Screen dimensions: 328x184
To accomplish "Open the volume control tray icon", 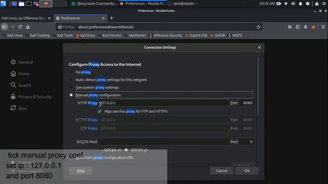I will point(293,4).
